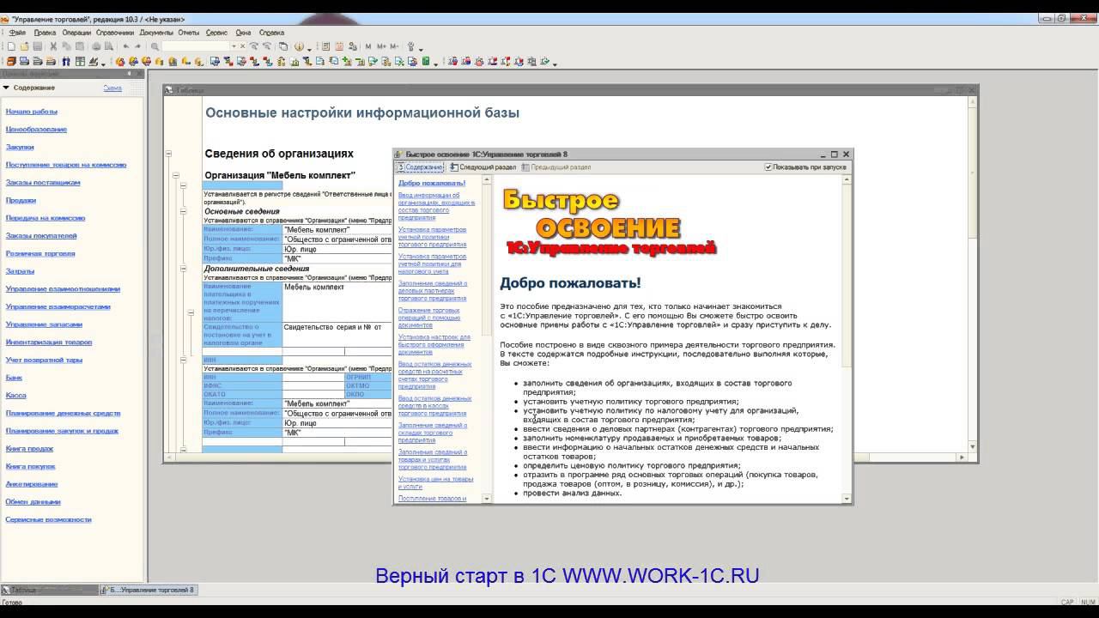1099x618 pixels.
Task: Click the Print toolbar icon
Action: [96, 46]
